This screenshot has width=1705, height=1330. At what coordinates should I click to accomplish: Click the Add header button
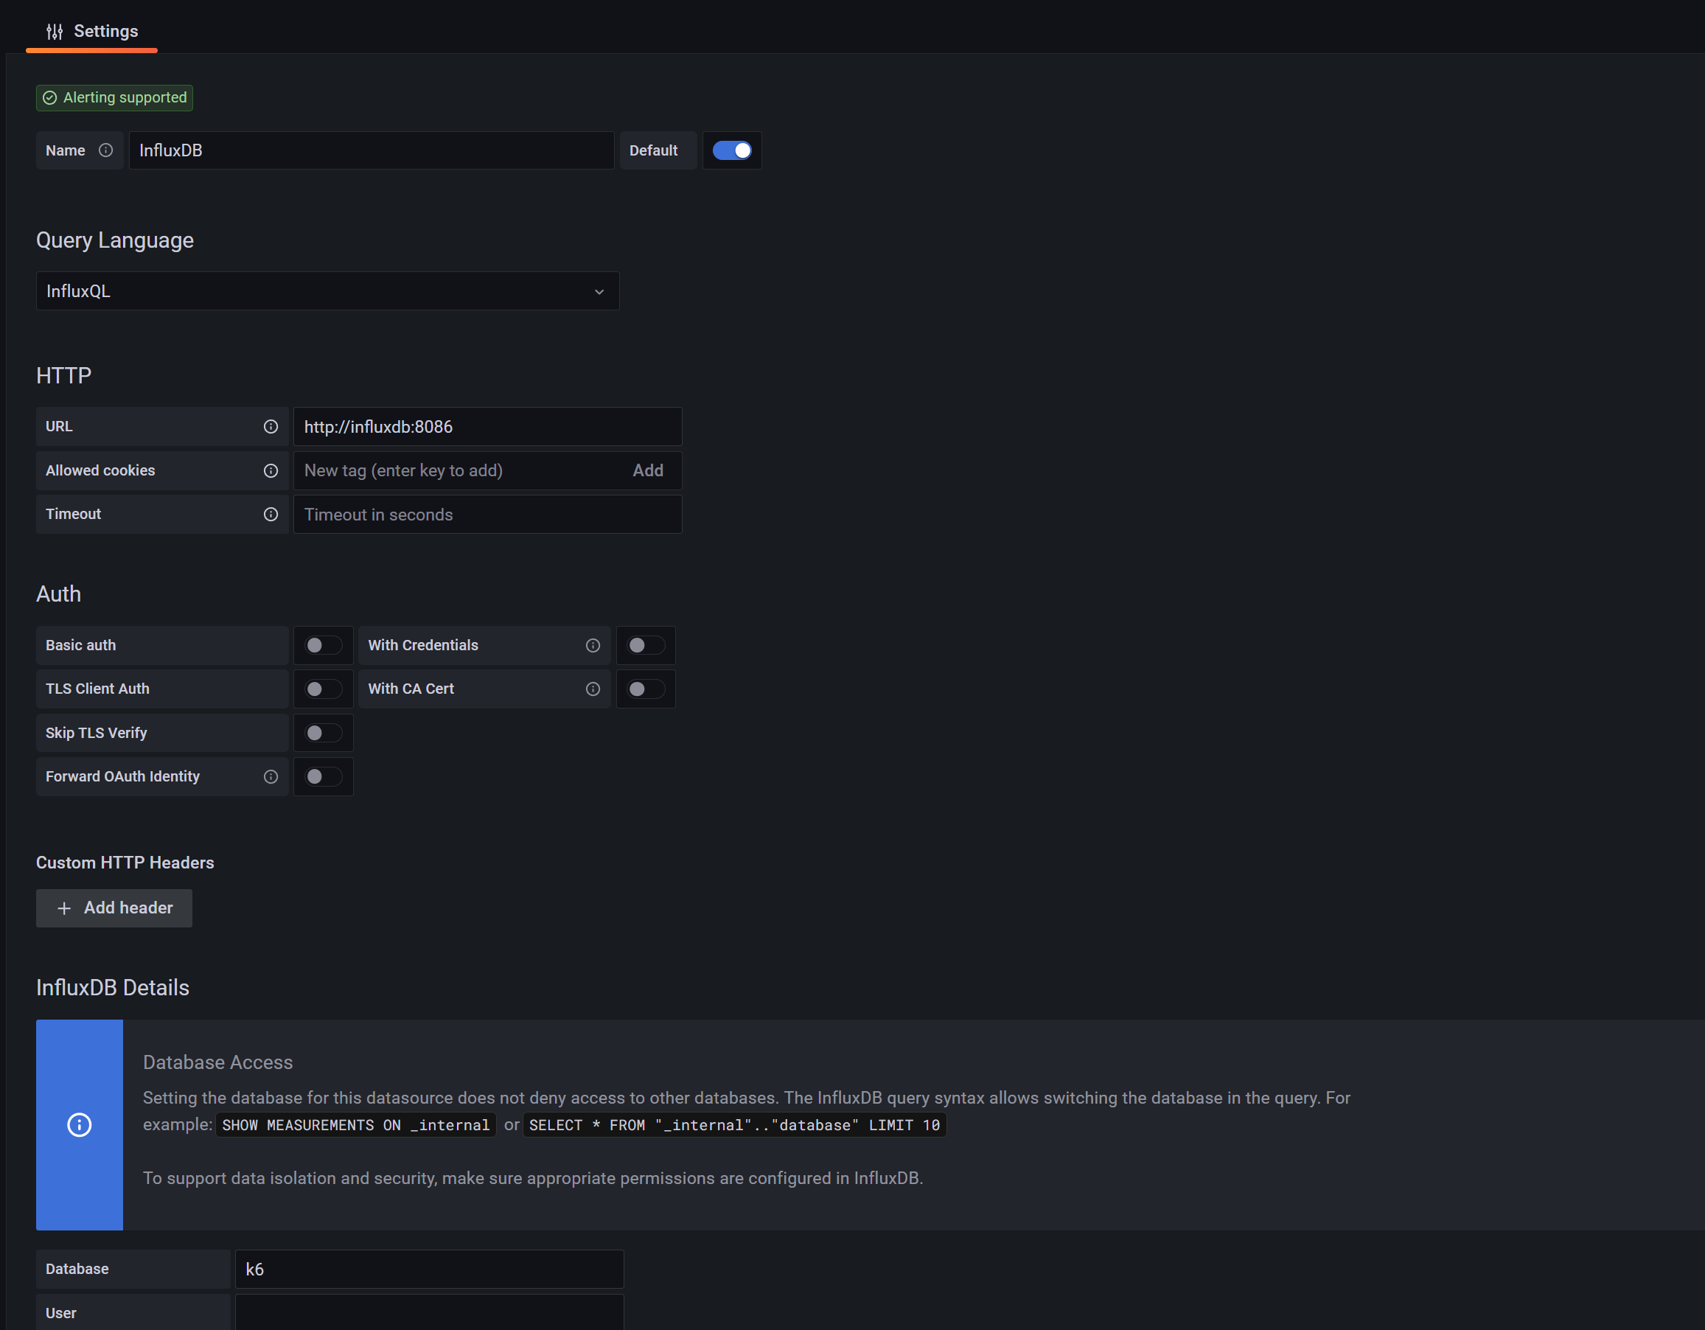[x=114, y=908]
